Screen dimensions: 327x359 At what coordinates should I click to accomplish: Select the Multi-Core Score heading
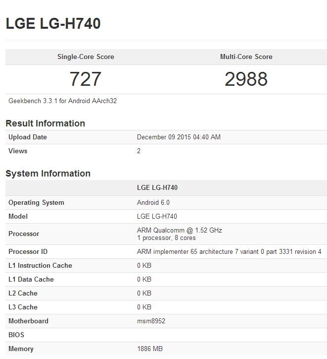pos(246,57)
